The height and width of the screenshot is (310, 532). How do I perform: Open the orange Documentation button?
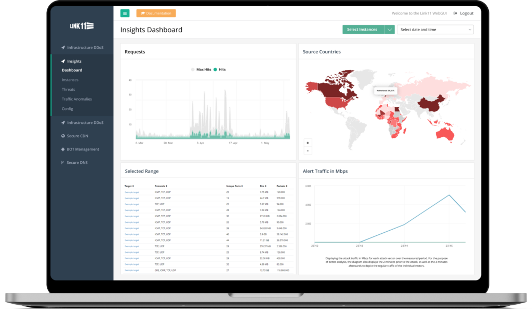coord(156,13)
